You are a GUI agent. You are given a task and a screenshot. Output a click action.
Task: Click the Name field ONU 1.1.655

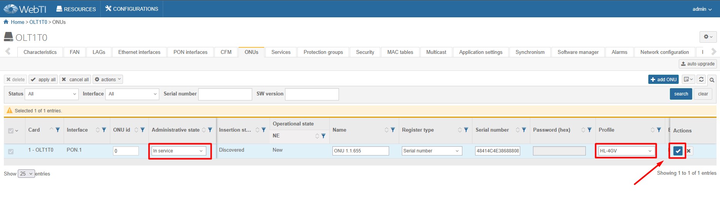[360, 151]
